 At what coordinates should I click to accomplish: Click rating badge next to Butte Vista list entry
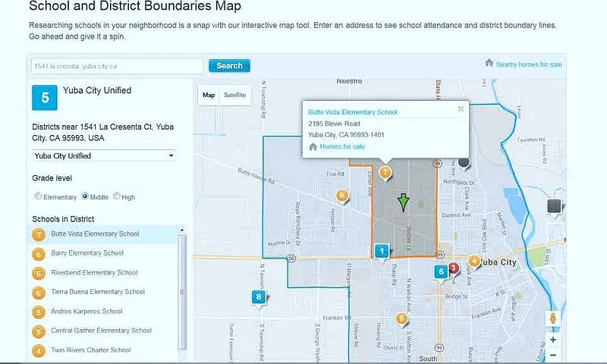(39, 235)
